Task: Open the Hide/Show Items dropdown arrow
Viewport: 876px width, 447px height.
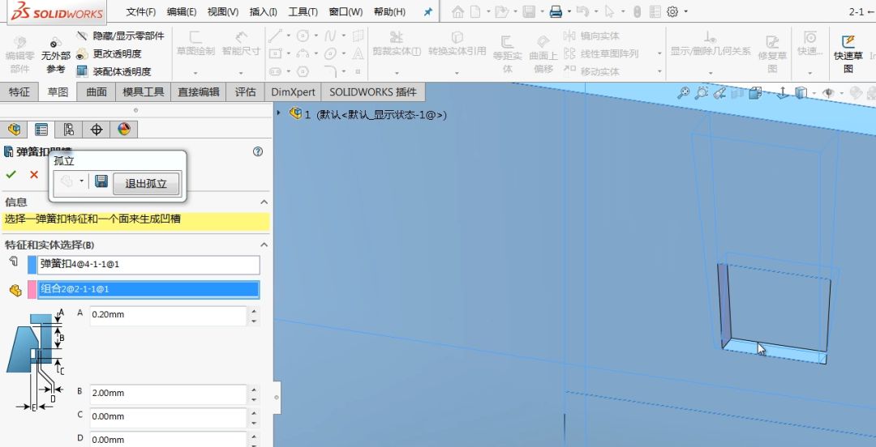Action: [841, 93]
